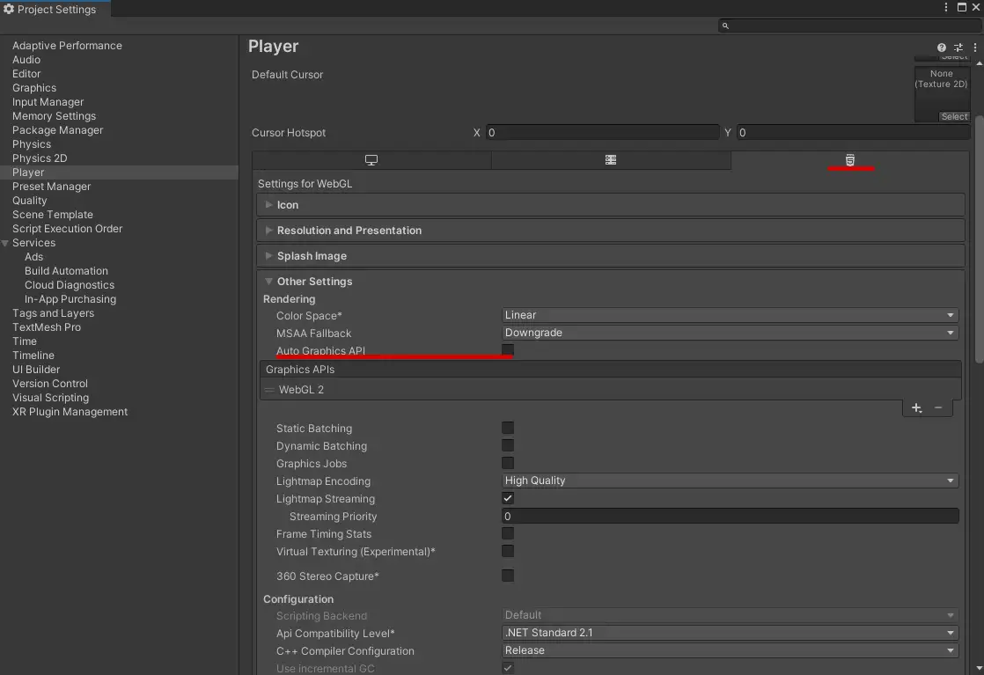984x675 pixels.
Task: Click Select to choose a Default Cursor texture
Action: click(x=954, y=116)
